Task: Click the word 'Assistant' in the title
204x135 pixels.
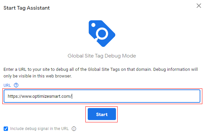Action: (39, 8)
